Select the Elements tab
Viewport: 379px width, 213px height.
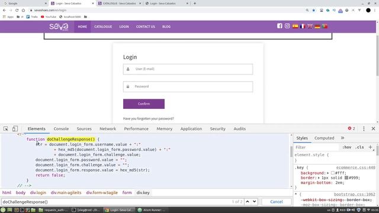(x=37, y=129)
